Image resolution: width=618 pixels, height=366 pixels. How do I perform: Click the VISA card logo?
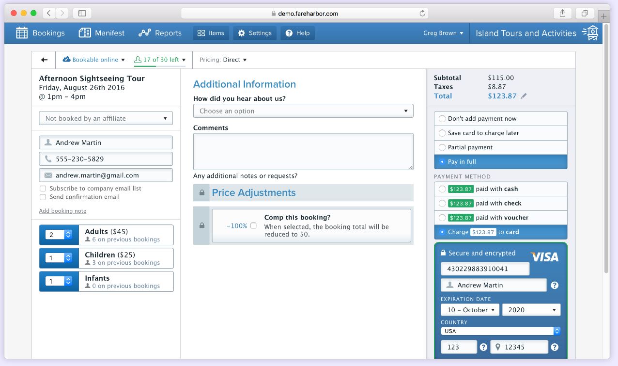[x=545, y=257]
